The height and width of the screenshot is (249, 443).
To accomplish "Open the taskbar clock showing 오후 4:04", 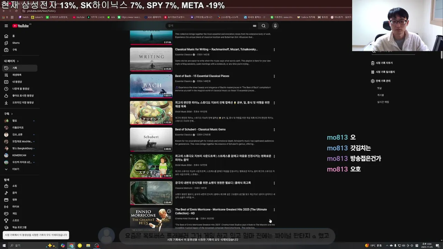I will (426, 246).
